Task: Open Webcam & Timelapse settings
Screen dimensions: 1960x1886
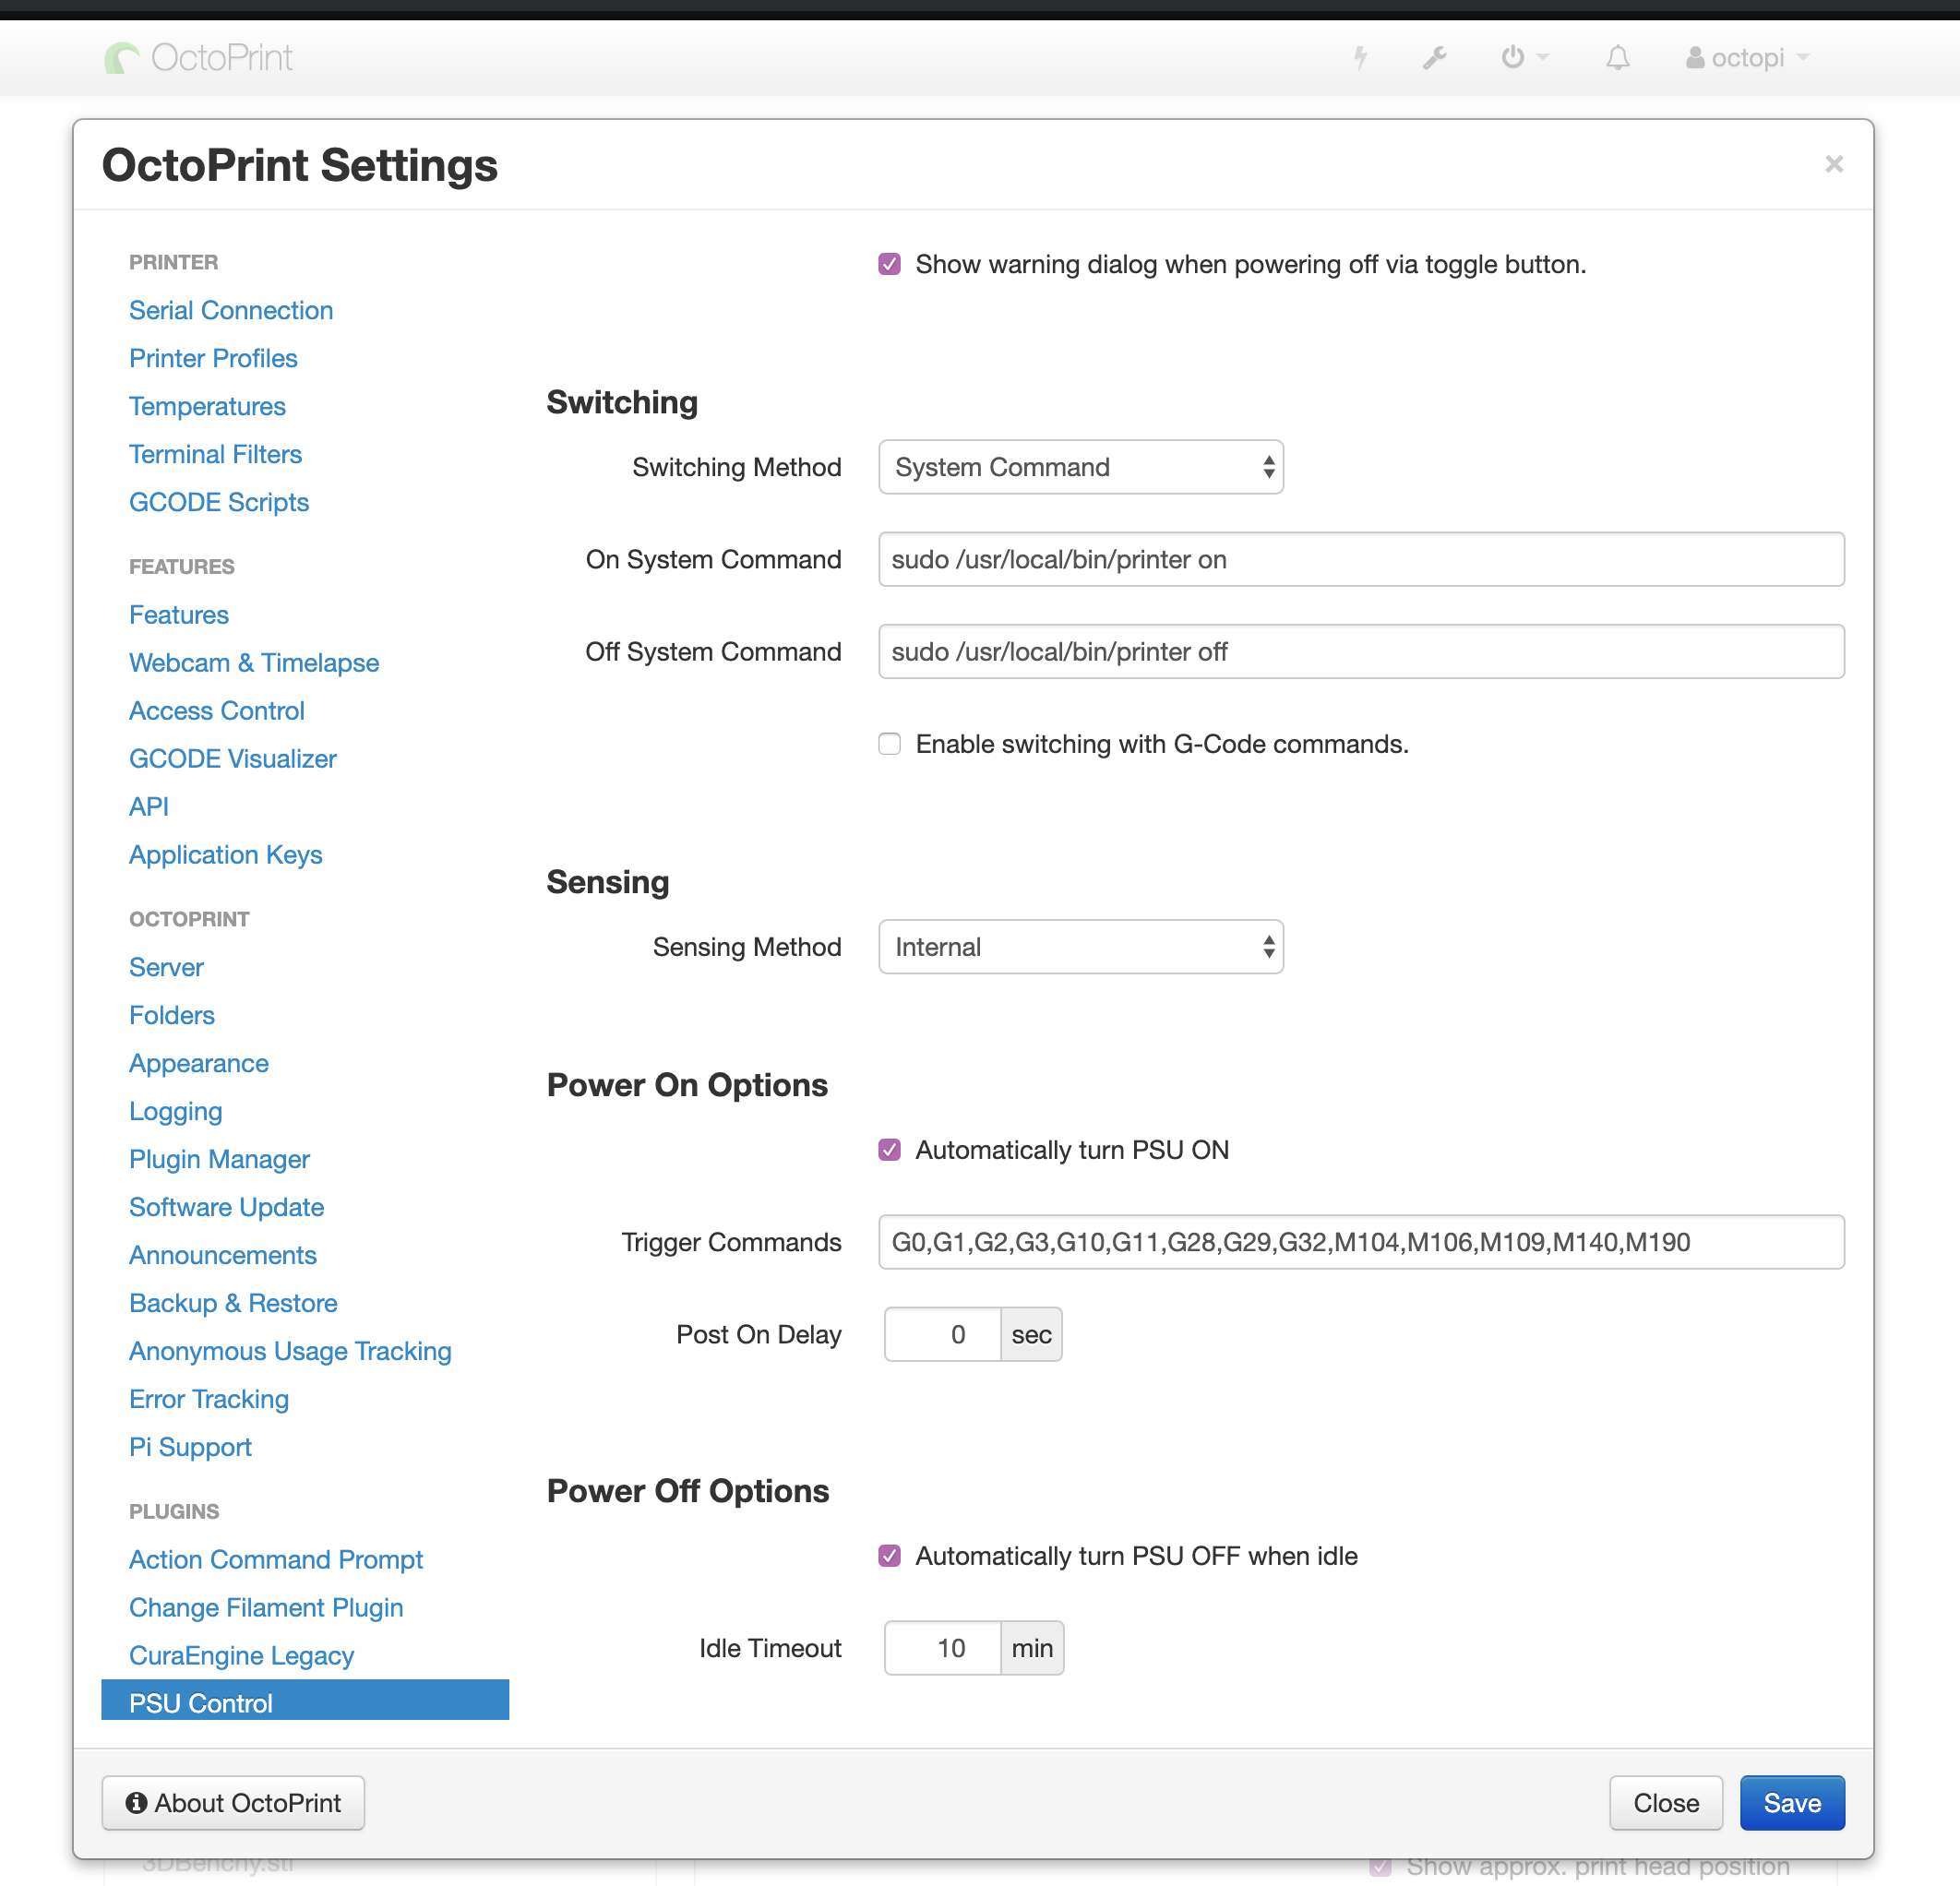Action: [254, 663]
